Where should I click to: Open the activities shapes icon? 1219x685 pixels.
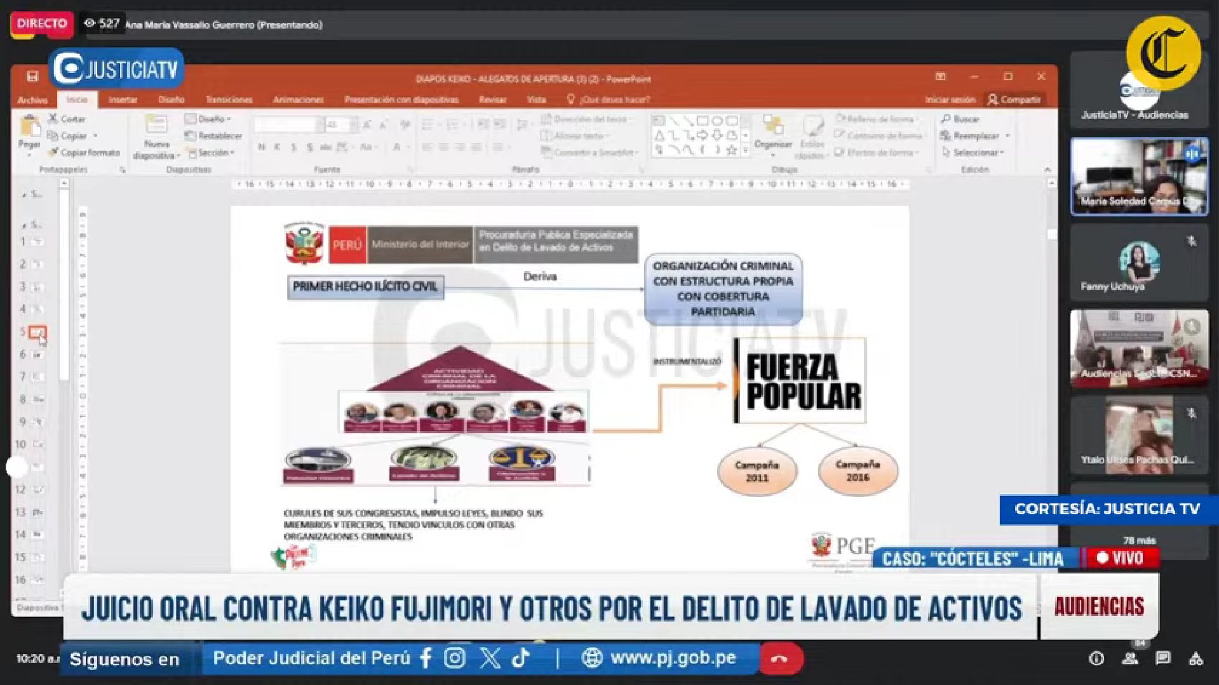tap(1196, 658)
